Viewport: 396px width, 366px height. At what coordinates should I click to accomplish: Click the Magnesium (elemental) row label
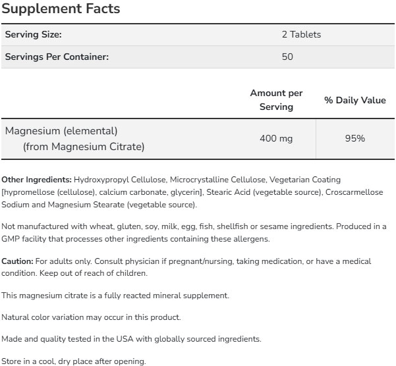[x=61, y=130]
